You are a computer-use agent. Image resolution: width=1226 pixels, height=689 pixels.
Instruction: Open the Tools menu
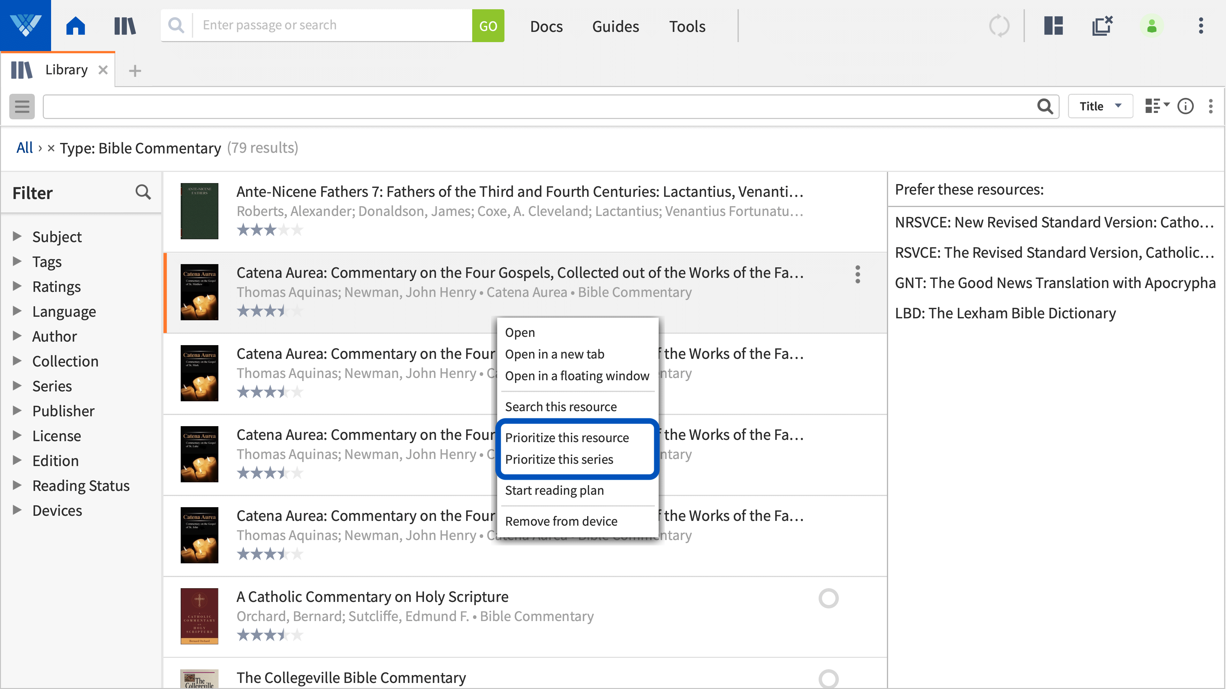687,26
